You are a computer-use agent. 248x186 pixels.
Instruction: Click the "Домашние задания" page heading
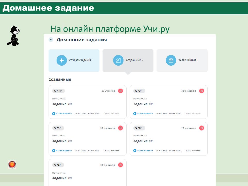click(82, 40)
